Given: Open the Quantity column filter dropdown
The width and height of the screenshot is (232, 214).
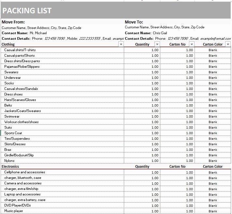Looking at the screenshot, I should [157, 44].
